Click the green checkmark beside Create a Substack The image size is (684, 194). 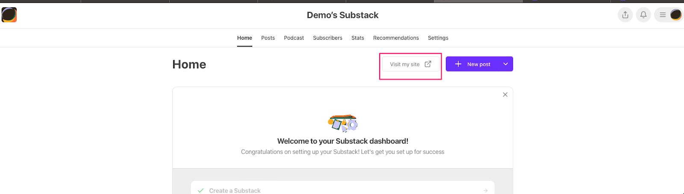tap(200, 191)
